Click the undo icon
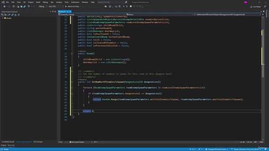This screenshot has height=151, width=269. click(x=29, y=7)
